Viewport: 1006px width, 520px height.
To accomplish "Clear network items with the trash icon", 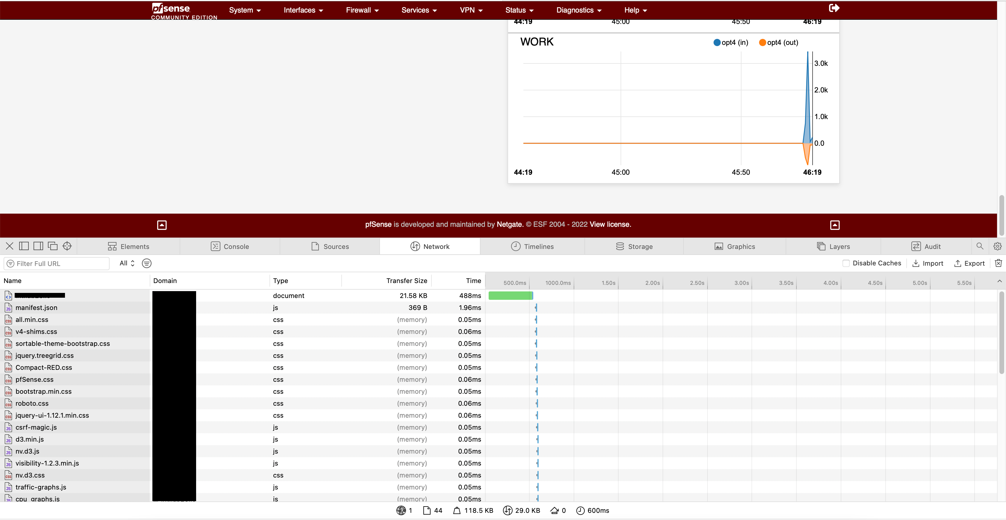I will coord(998,263).
